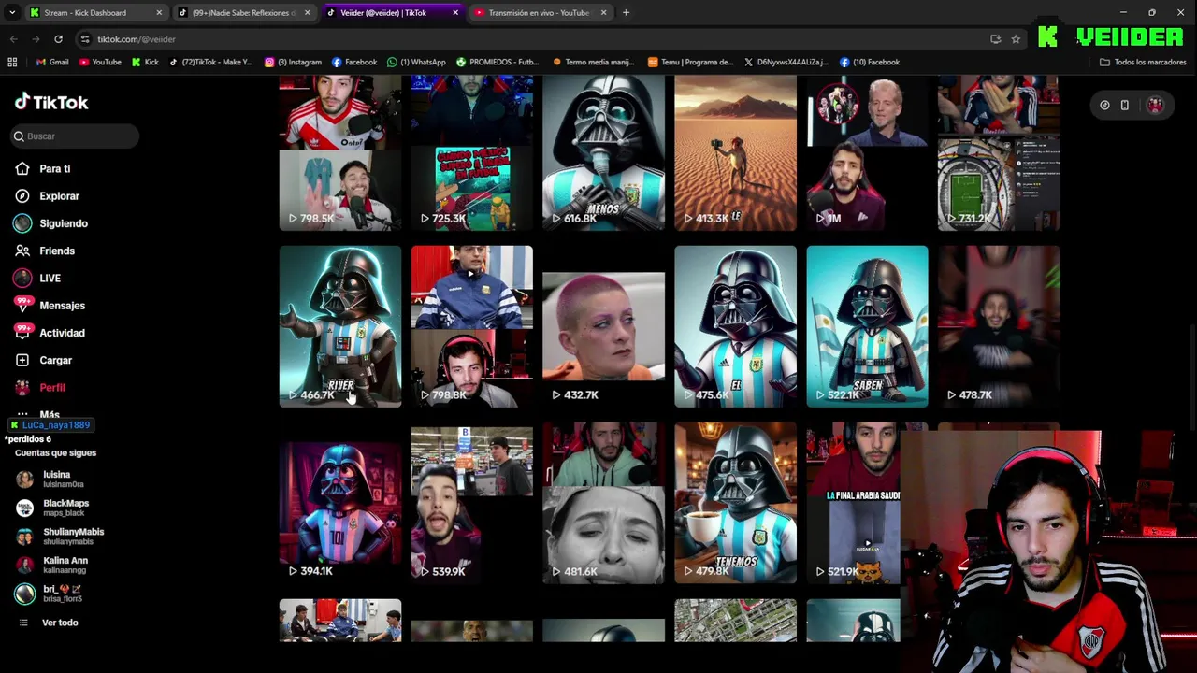Go back with browser back arrow

pyautogui.click(x=13, y=39)
